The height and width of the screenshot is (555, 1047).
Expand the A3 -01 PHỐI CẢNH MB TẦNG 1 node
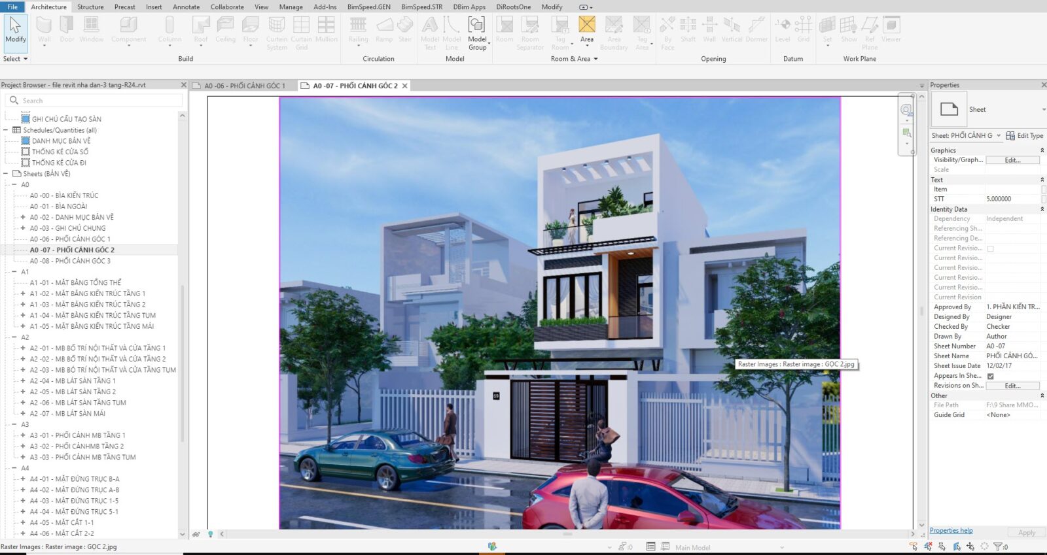coord(23,435)
